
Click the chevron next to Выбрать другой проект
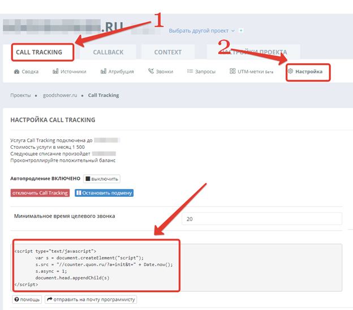(x=233, y=31)
